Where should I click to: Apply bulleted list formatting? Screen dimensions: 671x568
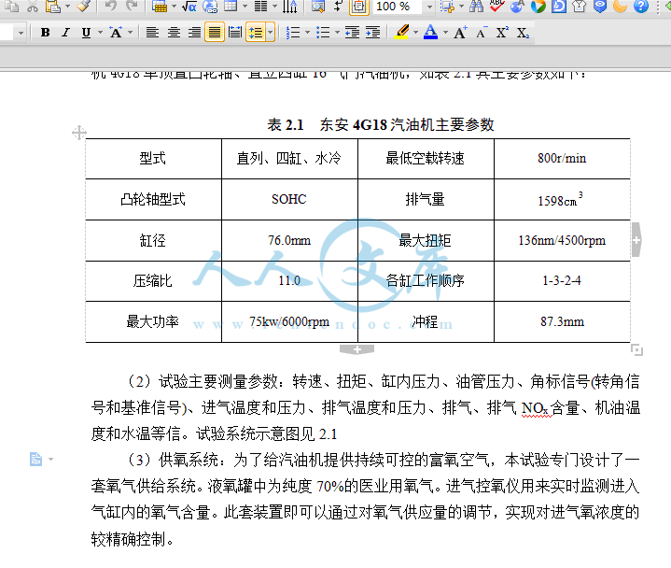pos(323,33)
